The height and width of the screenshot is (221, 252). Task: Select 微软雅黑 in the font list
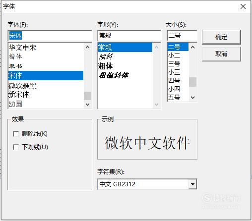(46, 85)
